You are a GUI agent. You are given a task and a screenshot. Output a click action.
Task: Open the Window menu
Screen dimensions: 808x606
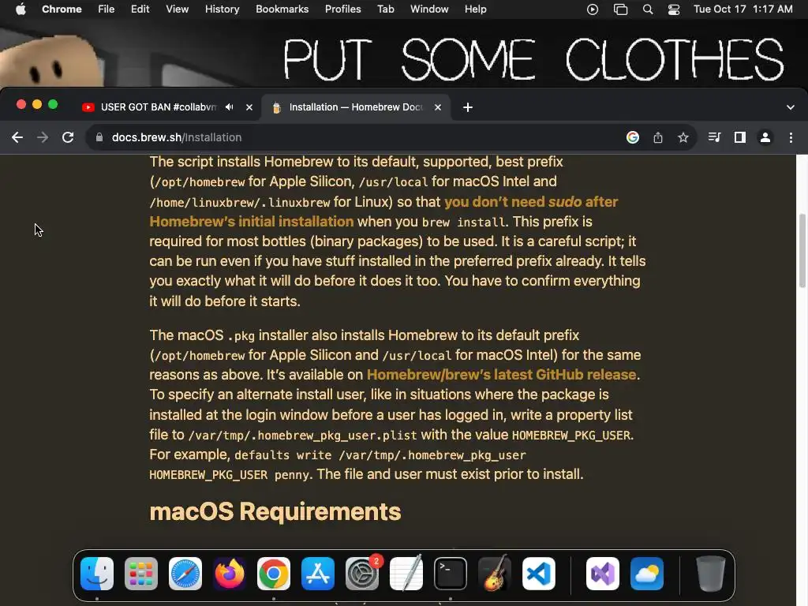click(x=429, y=9)
